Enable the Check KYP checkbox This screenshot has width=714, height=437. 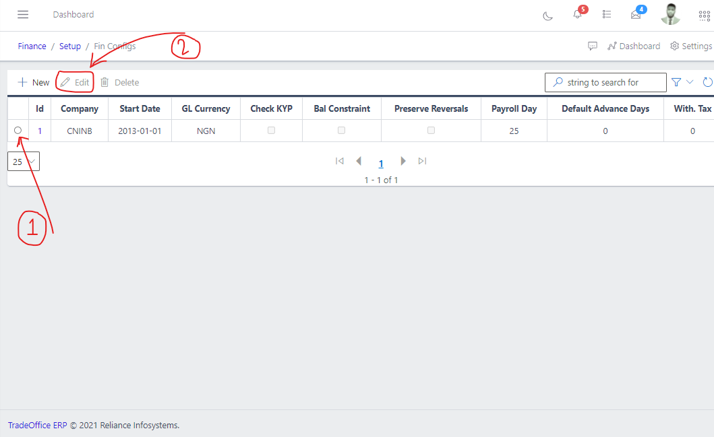[271, 130]
